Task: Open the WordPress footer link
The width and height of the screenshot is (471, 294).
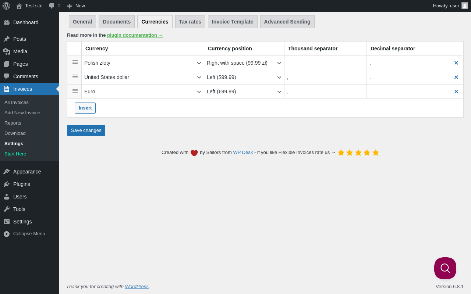Action: (137, 286)
